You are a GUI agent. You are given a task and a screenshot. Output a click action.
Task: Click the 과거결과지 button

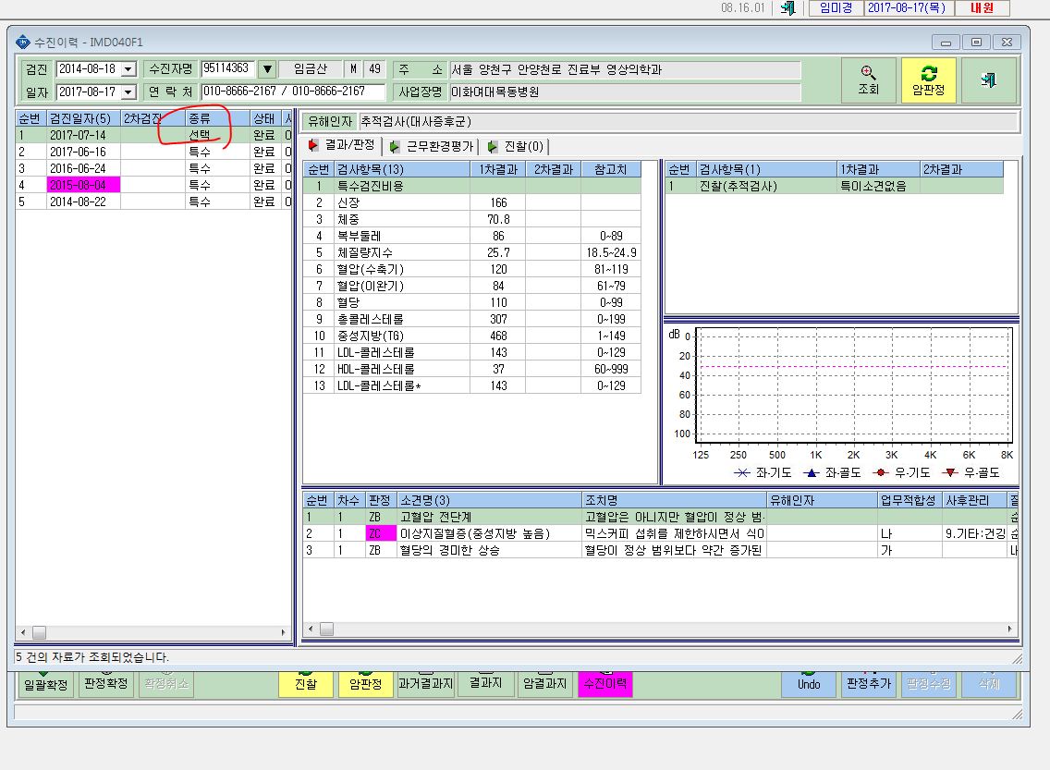[425, 684]
